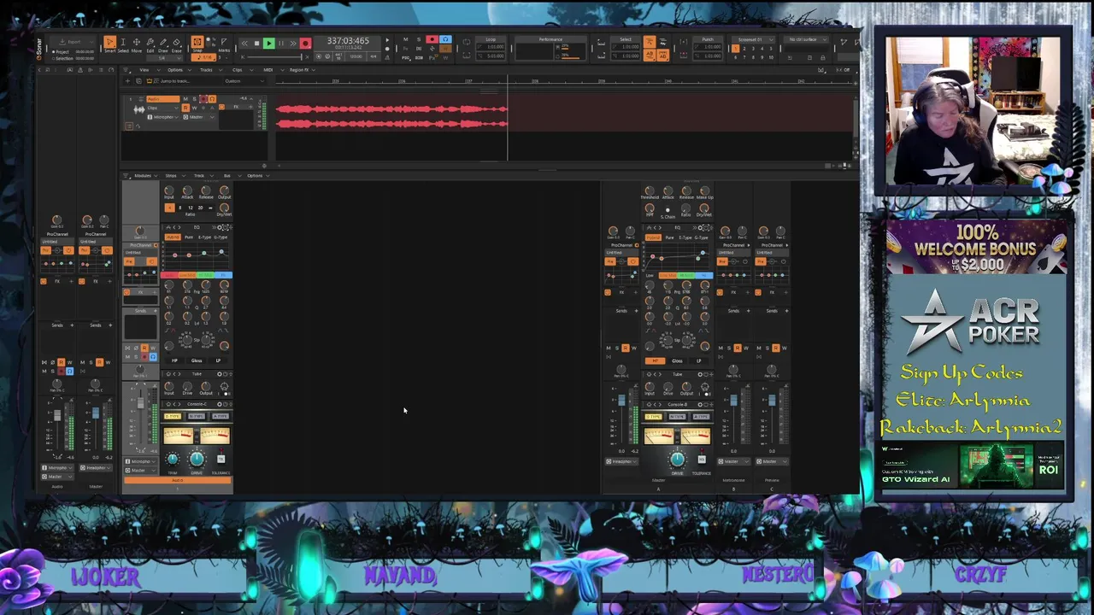The width and height of the screenshot is (1094, 615).
Task: Select the Pure EQ mode
Action: pos(189,237)
